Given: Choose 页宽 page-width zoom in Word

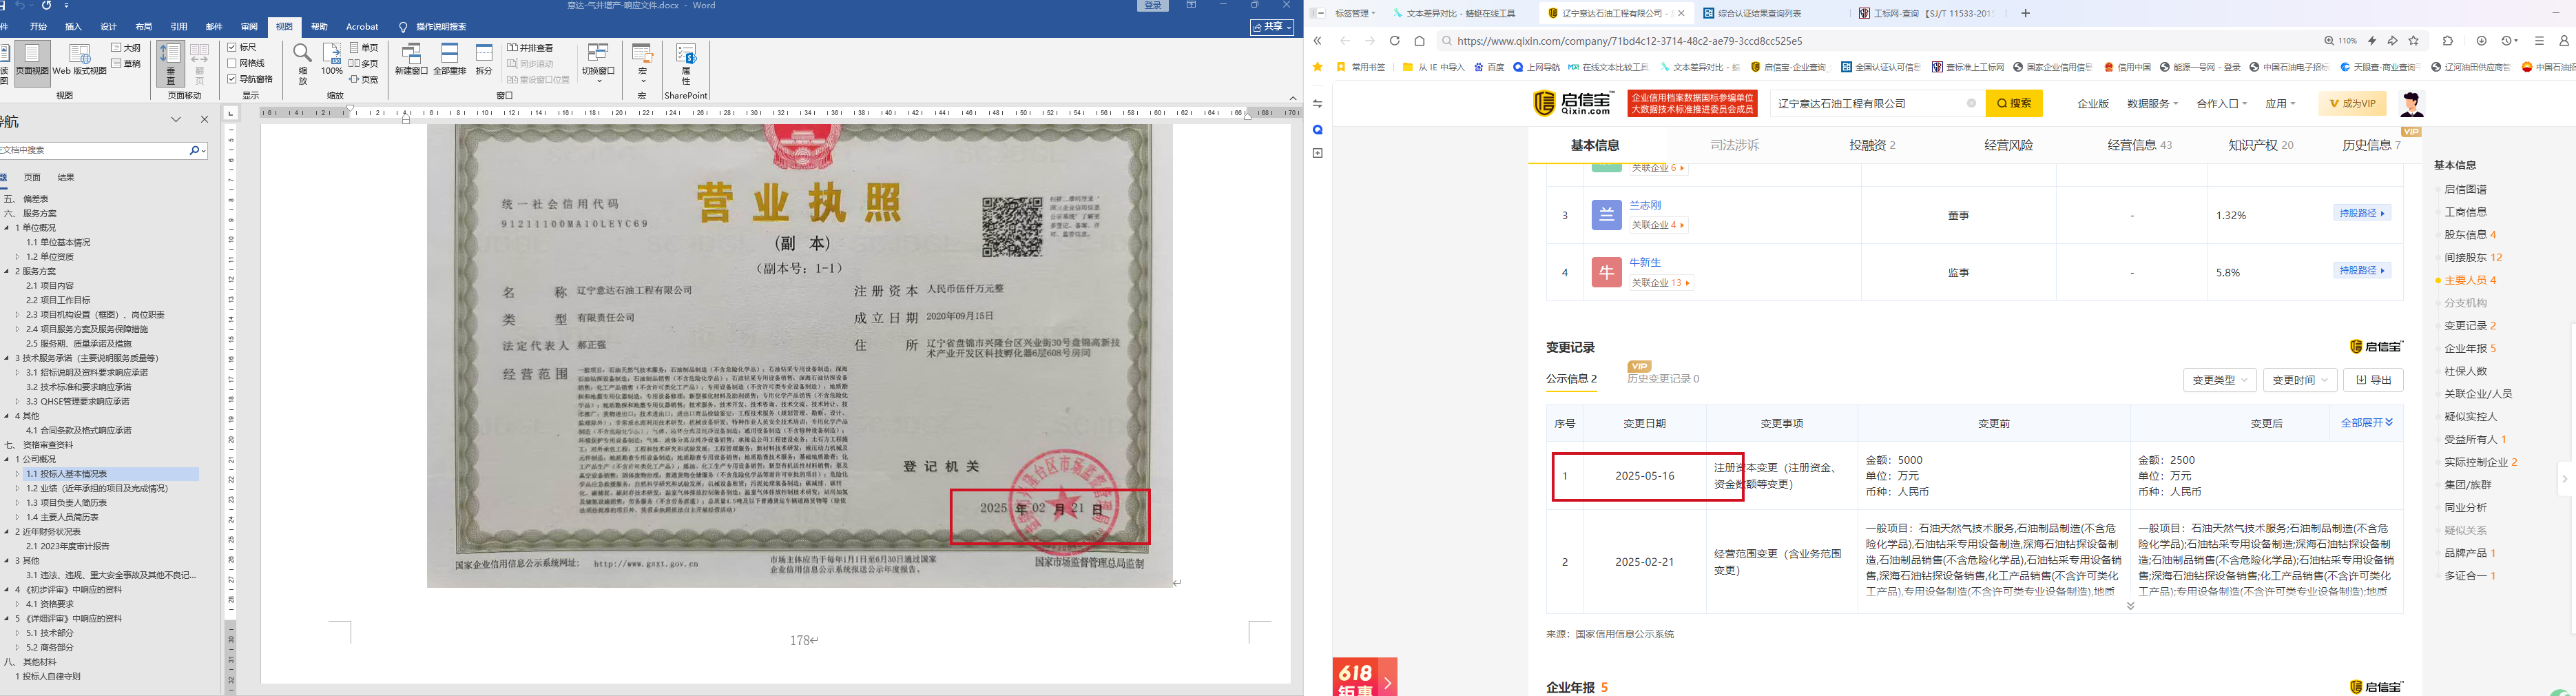Looking at the screenshot, I should coord(364,79).
